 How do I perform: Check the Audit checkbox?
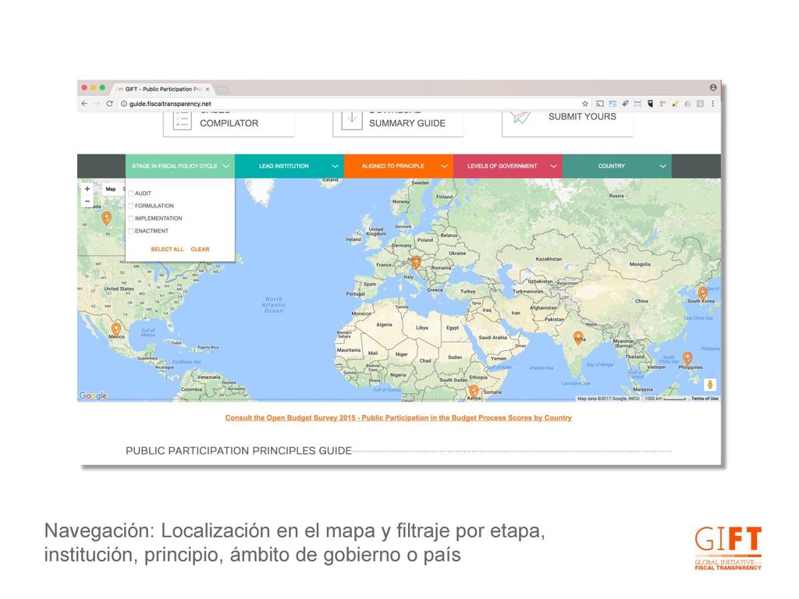(131, 193)
